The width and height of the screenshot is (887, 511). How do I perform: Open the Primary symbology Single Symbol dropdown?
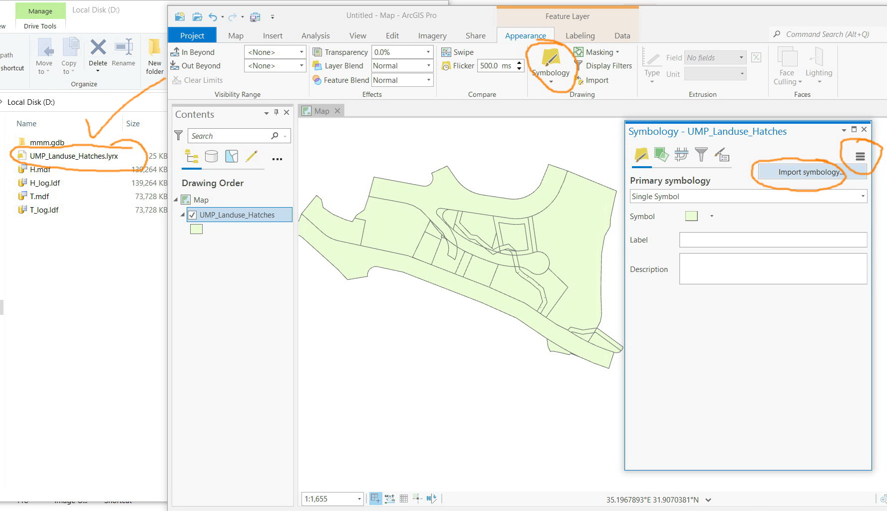pyautogui.click(x=863, y=196)
